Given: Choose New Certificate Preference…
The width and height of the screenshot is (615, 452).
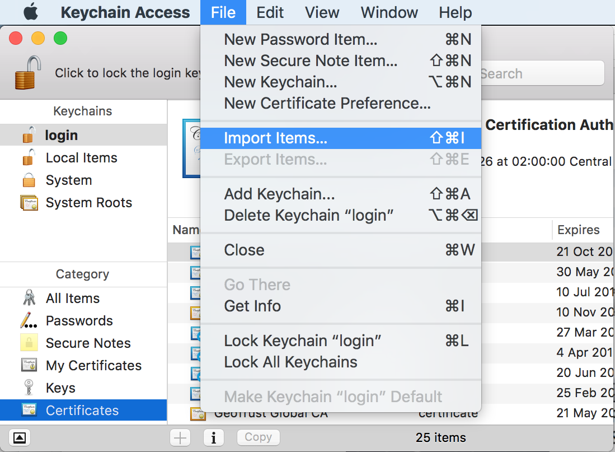Looking at the screenshot, I should [341, 103].
